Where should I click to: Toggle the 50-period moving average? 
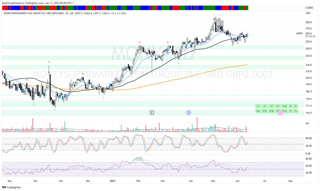[272, 111]
